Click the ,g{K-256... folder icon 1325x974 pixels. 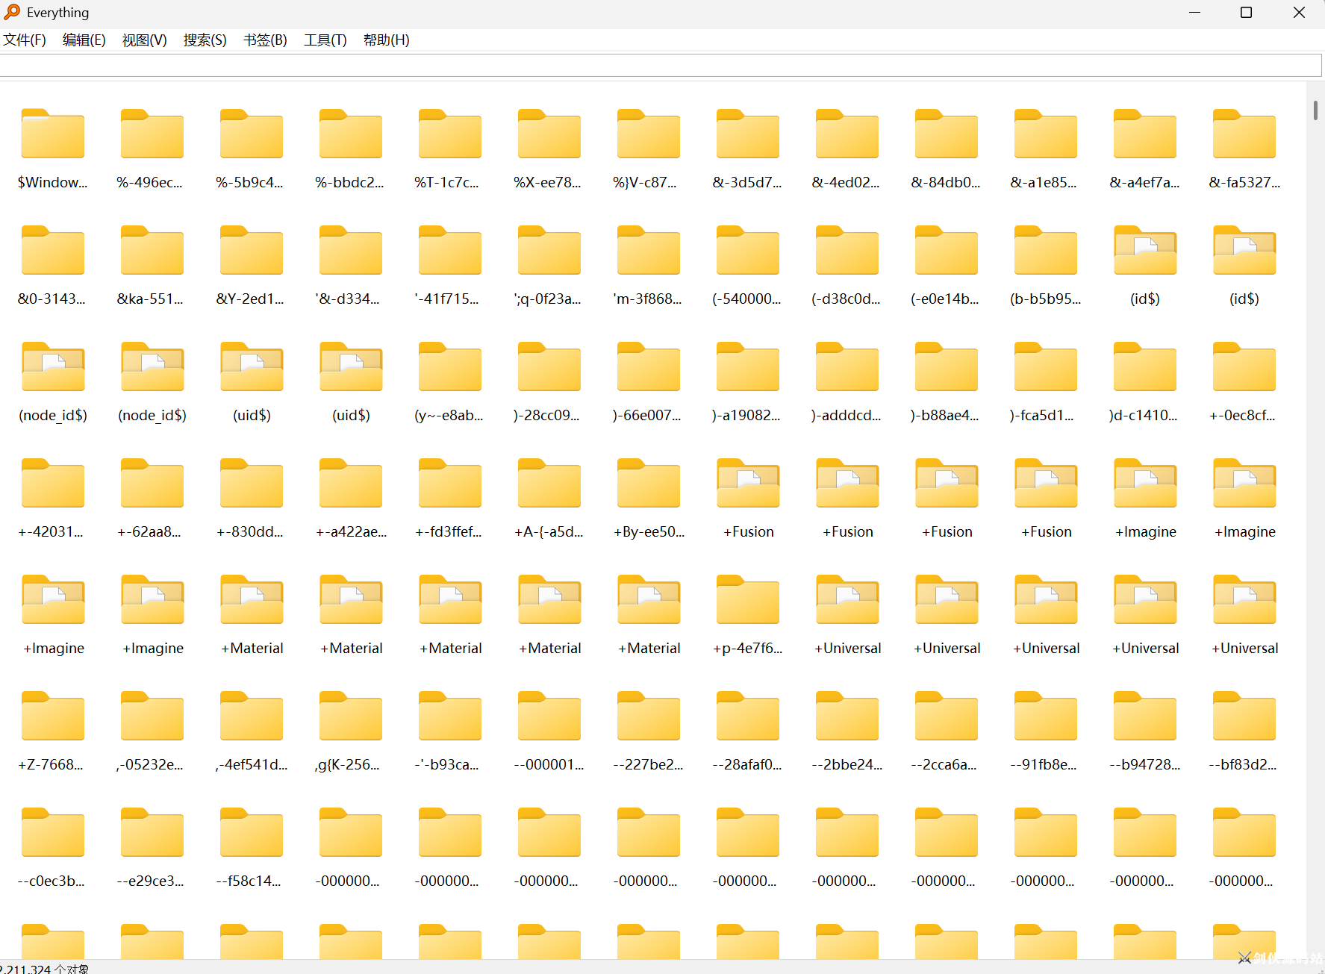351,717
